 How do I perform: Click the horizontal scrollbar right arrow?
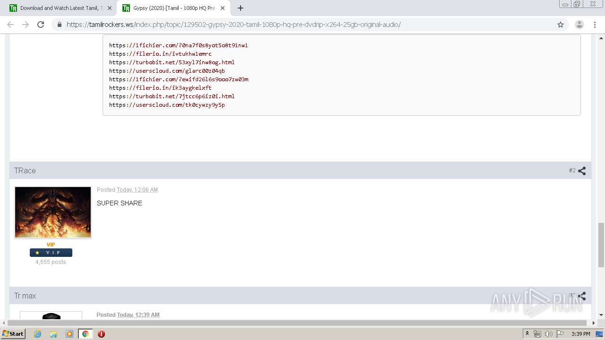(x=594, y=323)
